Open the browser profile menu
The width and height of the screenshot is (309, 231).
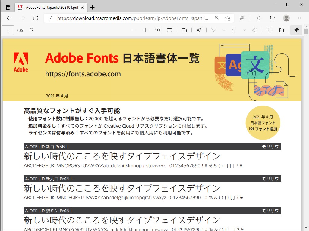click(286, 18)
